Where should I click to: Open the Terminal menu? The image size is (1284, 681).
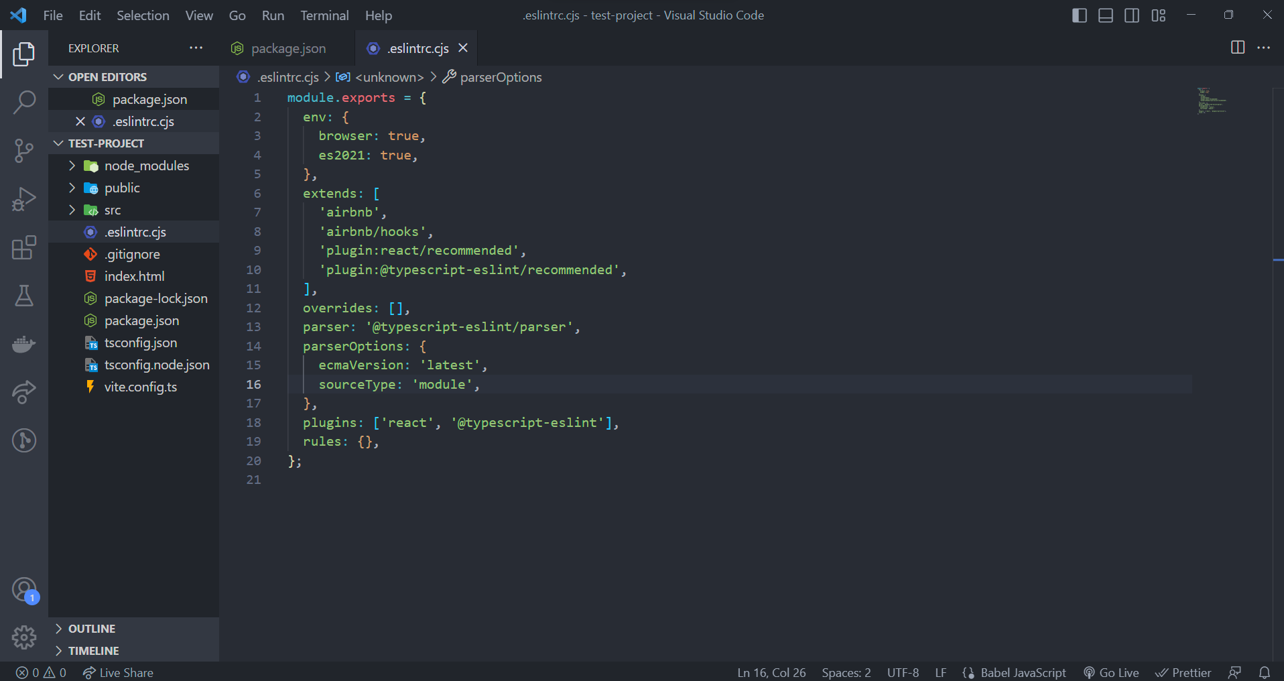324,15
